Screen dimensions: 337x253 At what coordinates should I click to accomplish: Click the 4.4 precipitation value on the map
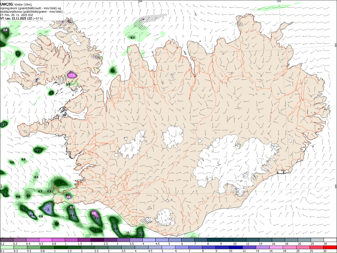[x=73, y=215]
